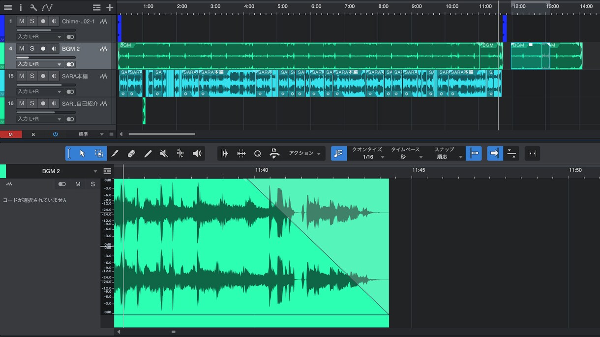Open the track inspector with the i icon
The height and width of the screenshot is (337, 600).
point(21,7)
